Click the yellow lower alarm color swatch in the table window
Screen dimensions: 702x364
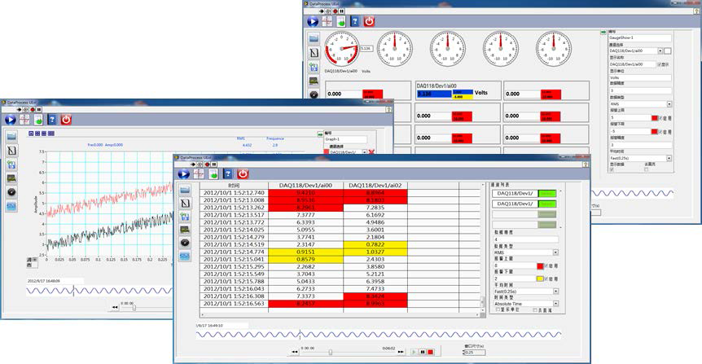coord(541,278)
